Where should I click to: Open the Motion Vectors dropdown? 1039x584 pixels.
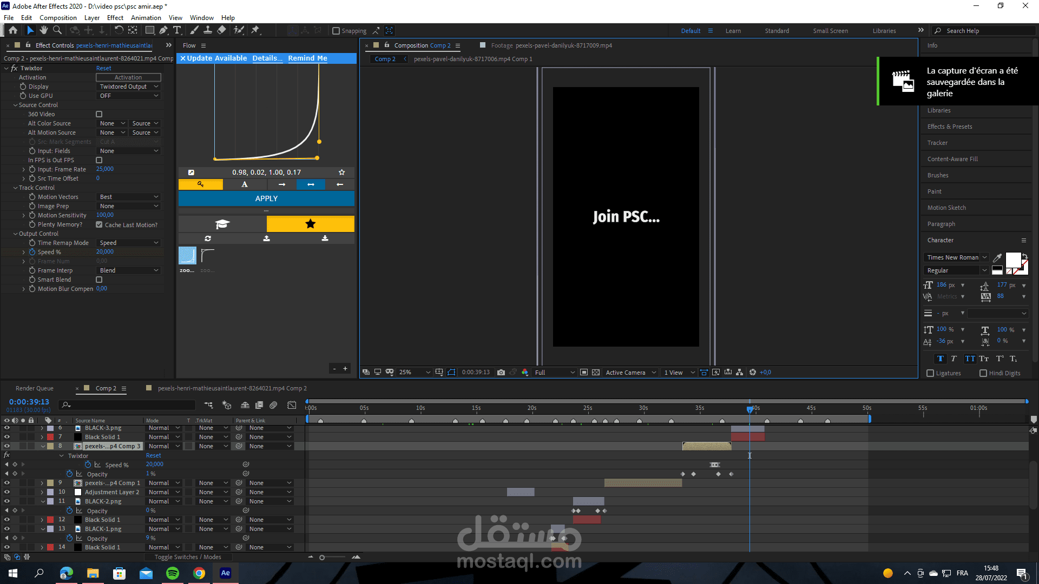click(129, 197)
